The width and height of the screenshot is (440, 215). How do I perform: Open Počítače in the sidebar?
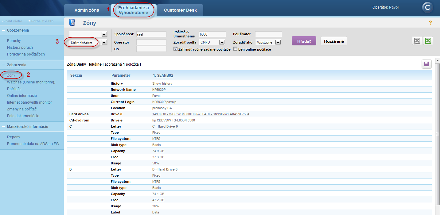click(x=14, y=89)
